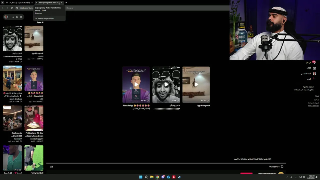Open 'Phillies land All-Star closer' birthday video

(x=34, y=118)
